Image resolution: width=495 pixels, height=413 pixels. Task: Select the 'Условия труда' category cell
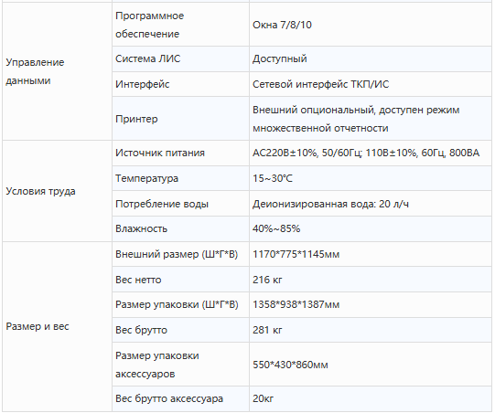point(57,191)
